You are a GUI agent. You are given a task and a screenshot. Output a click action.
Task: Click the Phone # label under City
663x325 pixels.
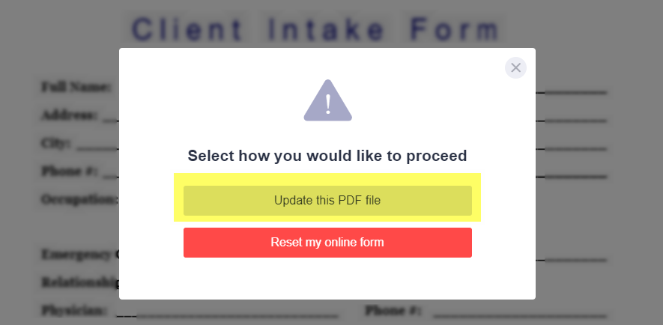click(70, 171)
